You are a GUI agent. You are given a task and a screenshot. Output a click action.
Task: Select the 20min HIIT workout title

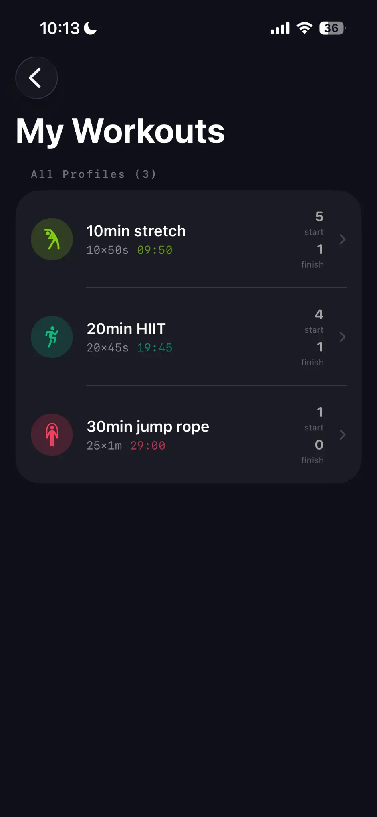126,329
